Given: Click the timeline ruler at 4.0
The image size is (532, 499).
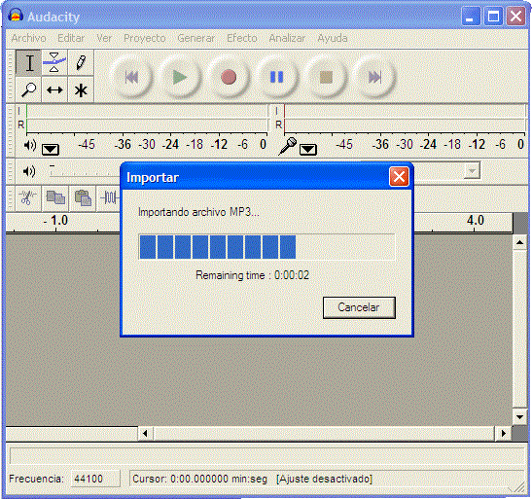Looking at the screenshot, I should point(475,221).
